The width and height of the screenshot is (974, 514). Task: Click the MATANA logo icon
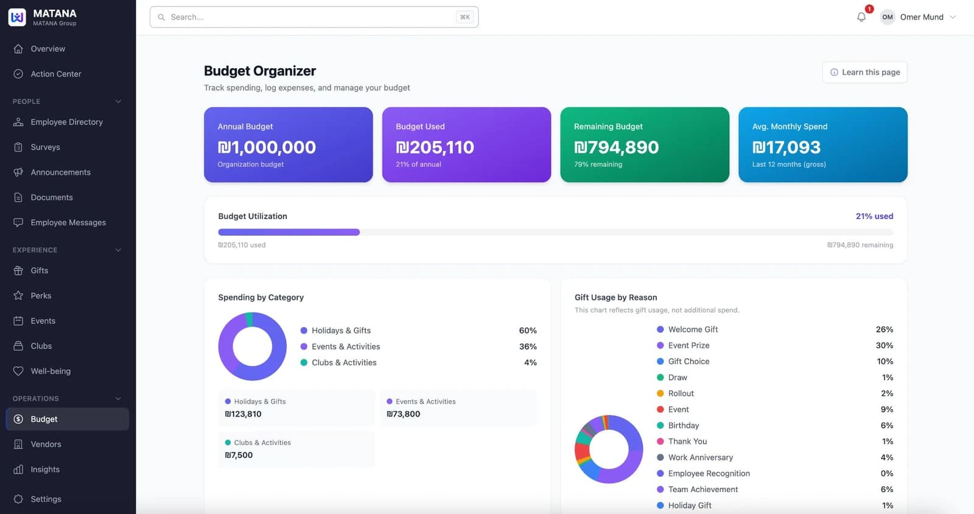click(x=17, y=17)
